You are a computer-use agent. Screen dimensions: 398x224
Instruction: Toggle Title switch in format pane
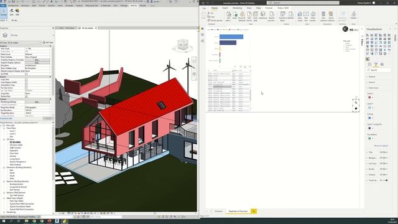(x=385, y=152)
